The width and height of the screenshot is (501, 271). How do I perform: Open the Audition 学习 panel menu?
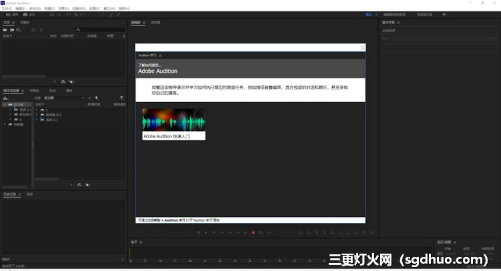coord(160,55)
